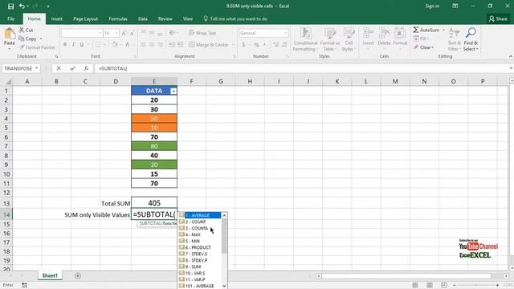Click the Undo arrow icon
This screenshot has width=514, height=289.
[22, 6]
